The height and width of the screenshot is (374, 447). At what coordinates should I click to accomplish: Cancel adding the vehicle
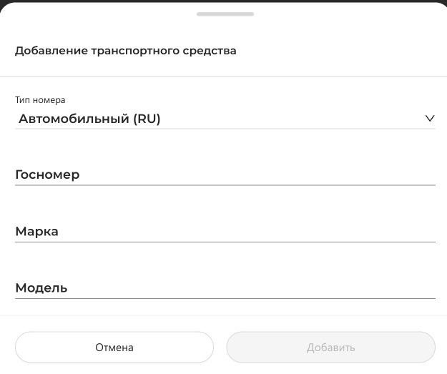pyautogui.click(x=114, y=348)
